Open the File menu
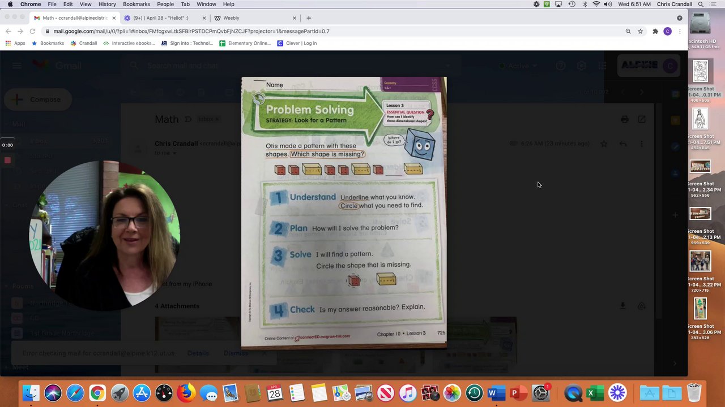 [x=52, y=4]
